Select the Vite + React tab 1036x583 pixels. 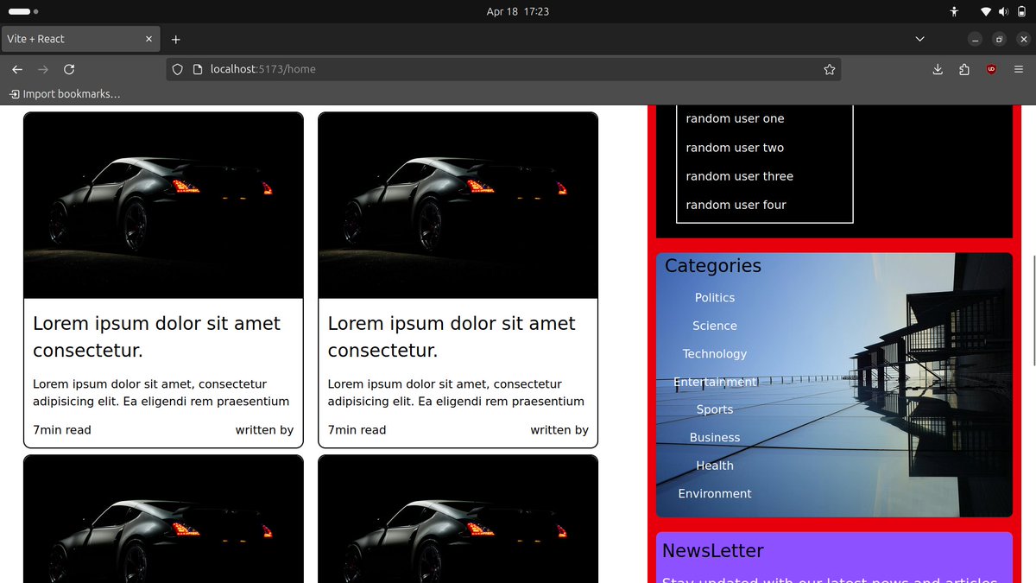tap(81, 39)
